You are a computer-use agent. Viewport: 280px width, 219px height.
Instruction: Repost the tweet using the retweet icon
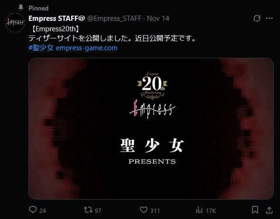click(x=88, y=210)
